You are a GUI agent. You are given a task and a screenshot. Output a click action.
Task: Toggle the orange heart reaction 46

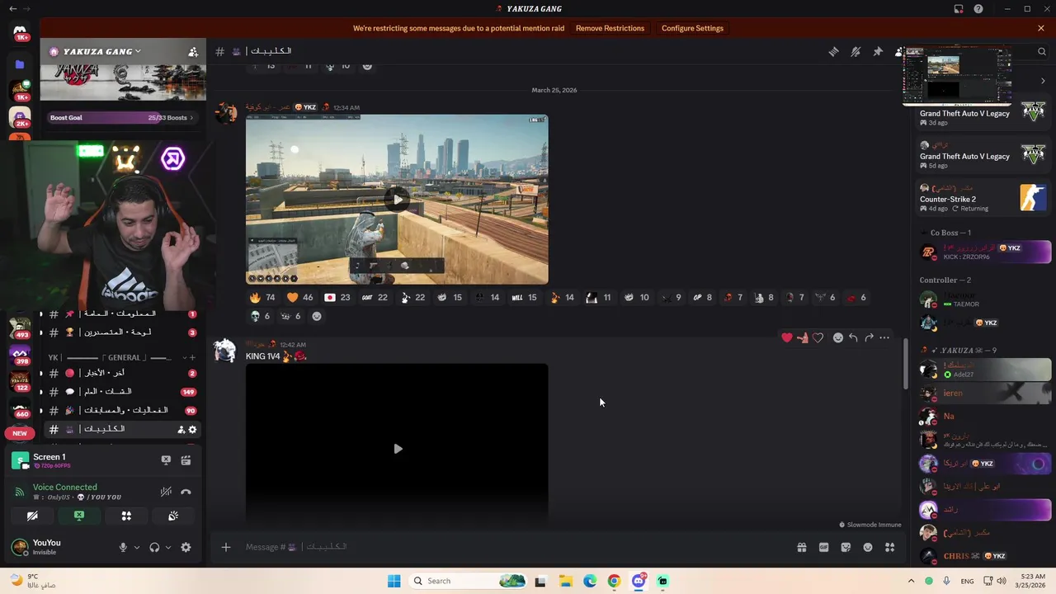tap(300, 297)
